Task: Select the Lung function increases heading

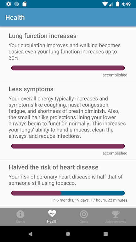Action: [42, 36]
